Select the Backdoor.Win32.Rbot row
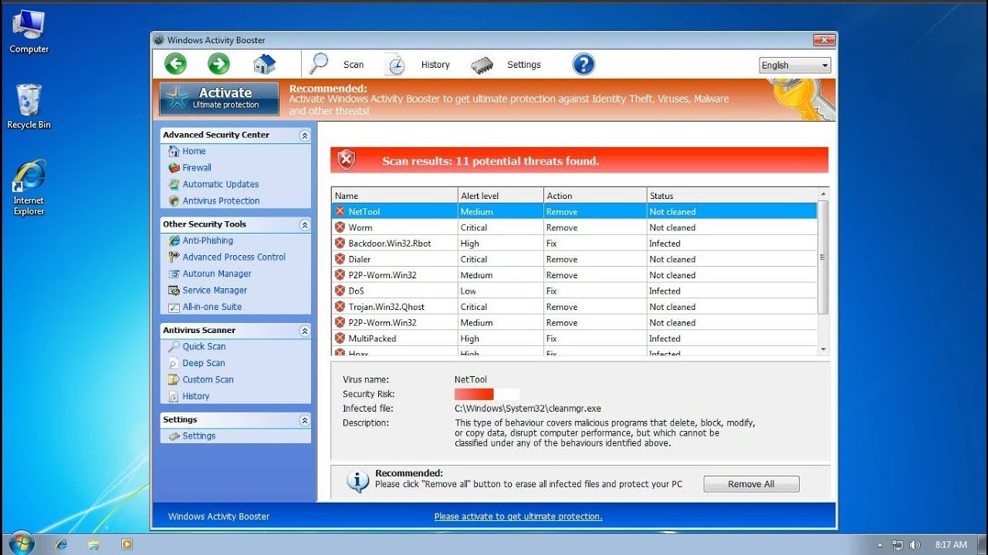Screen dimensions: 988x555 (x=574, y=244)
